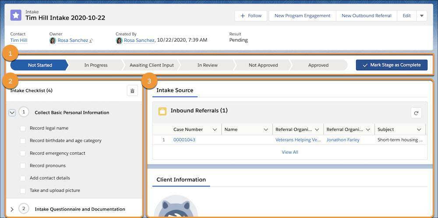
Task: Select the In Review stage
Action: click(x=207, y=65)
